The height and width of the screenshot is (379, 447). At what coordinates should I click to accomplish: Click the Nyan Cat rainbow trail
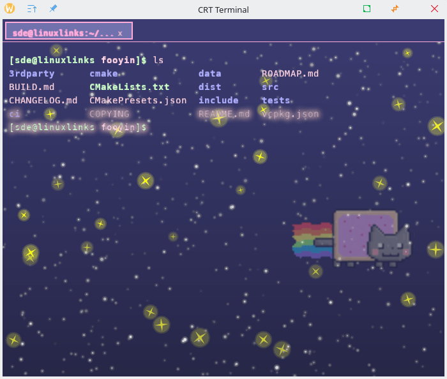click(x=312, y=240)
